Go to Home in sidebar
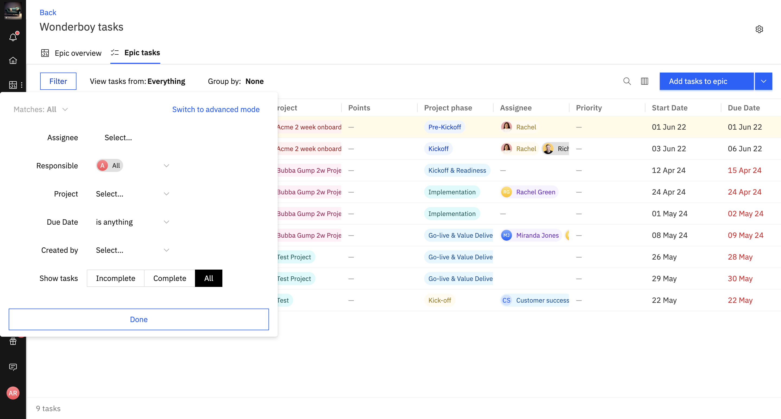781x419 pixels. [13, 61]
